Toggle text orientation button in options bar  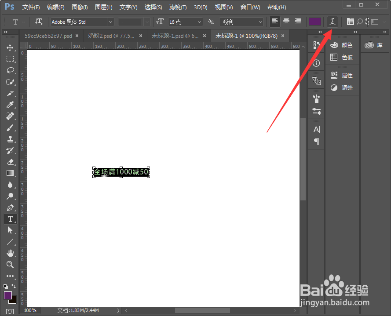(x=39, y=22)
